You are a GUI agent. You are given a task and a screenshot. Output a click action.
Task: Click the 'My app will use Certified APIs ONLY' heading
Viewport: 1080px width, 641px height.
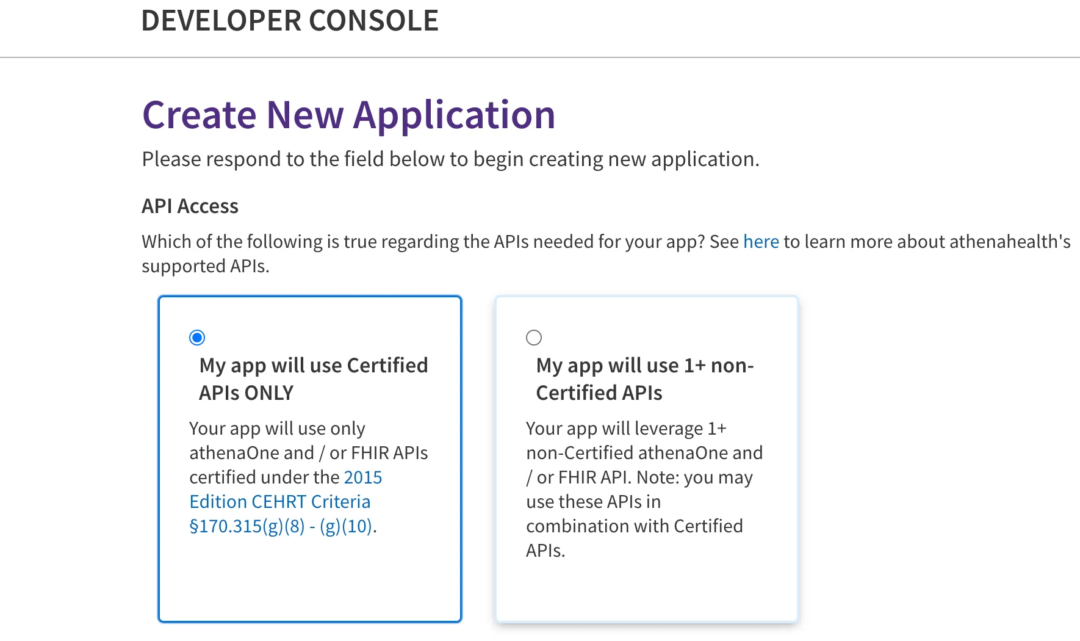[x=314, y=379]
